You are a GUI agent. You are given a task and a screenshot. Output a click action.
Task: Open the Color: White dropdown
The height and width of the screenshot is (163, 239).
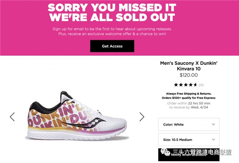188,125
